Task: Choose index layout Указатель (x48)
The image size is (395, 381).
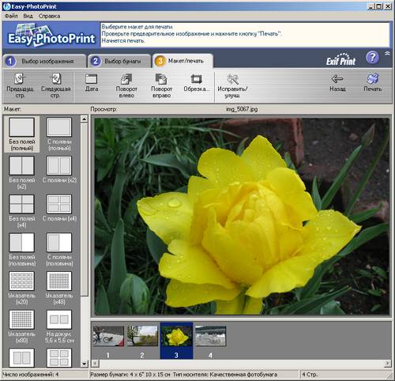Action: coord(59,288)
